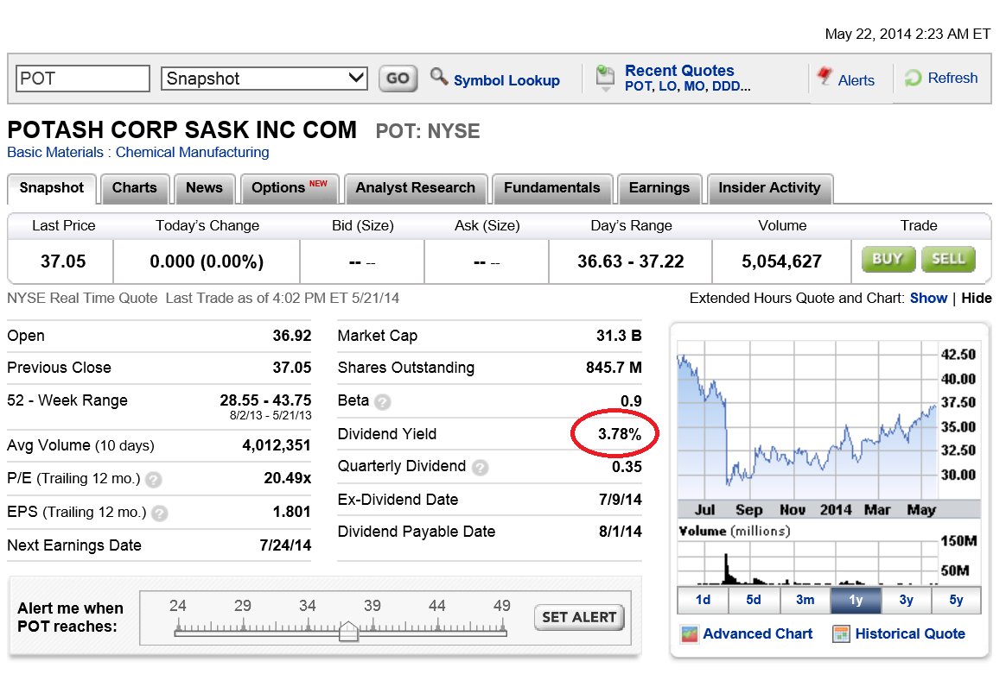This screenshot has width=1006, height=674.
Task: Click the Advanced Chart icon
Action: click(x=689, y=634)
